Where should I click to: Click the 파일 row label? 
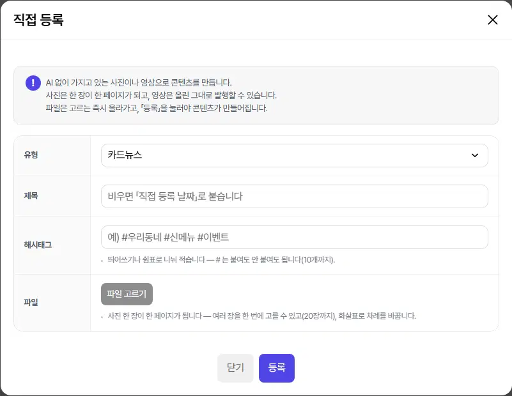click(31, 302)
